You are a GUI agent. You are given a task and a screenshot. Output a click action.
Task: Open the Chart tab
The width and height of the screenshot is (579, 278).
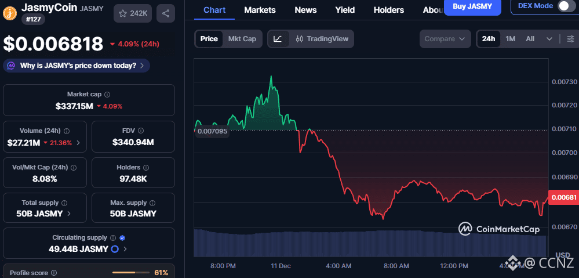click(x=214, y=10)
